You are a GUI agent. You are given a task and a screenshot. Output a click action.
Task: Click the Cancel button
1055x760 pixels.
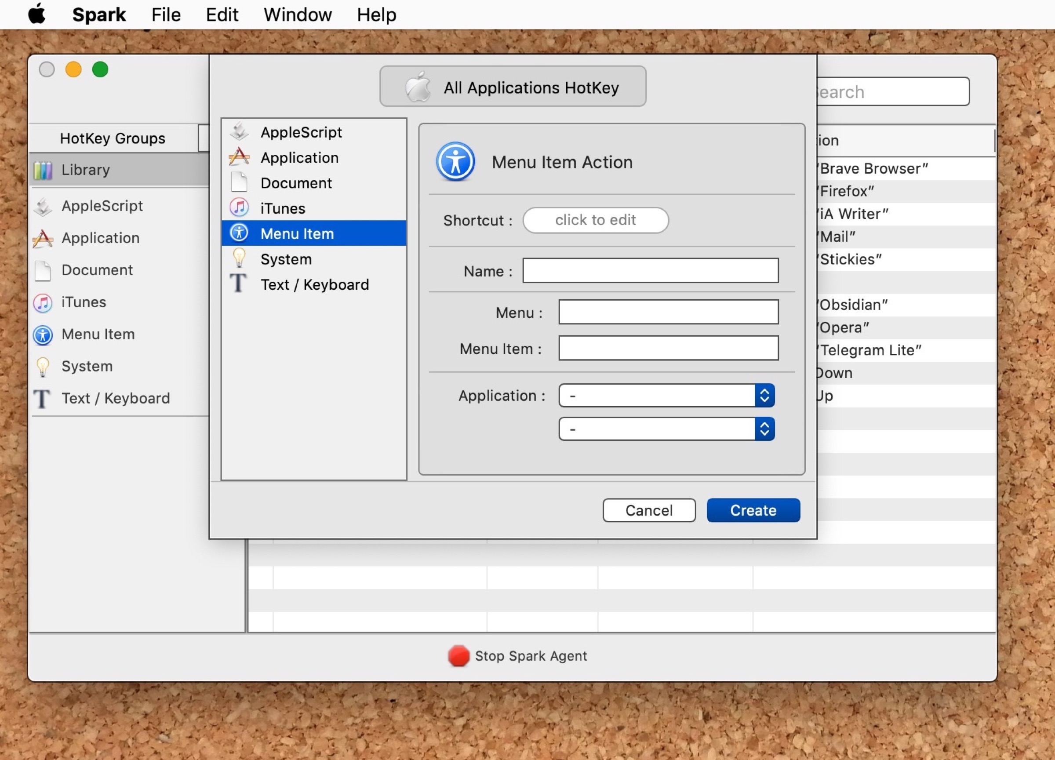pyautogui.click(x=649, y=510)
